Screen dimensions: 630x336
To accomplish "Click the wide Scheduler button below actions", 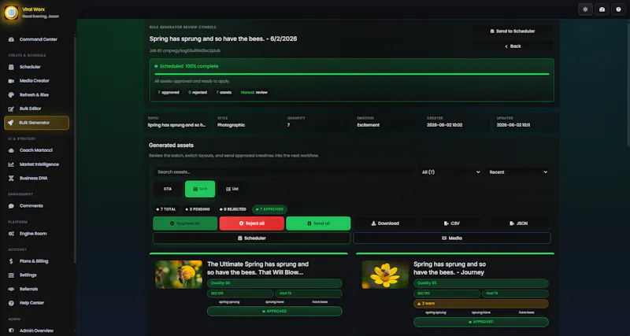I will 251,238.
